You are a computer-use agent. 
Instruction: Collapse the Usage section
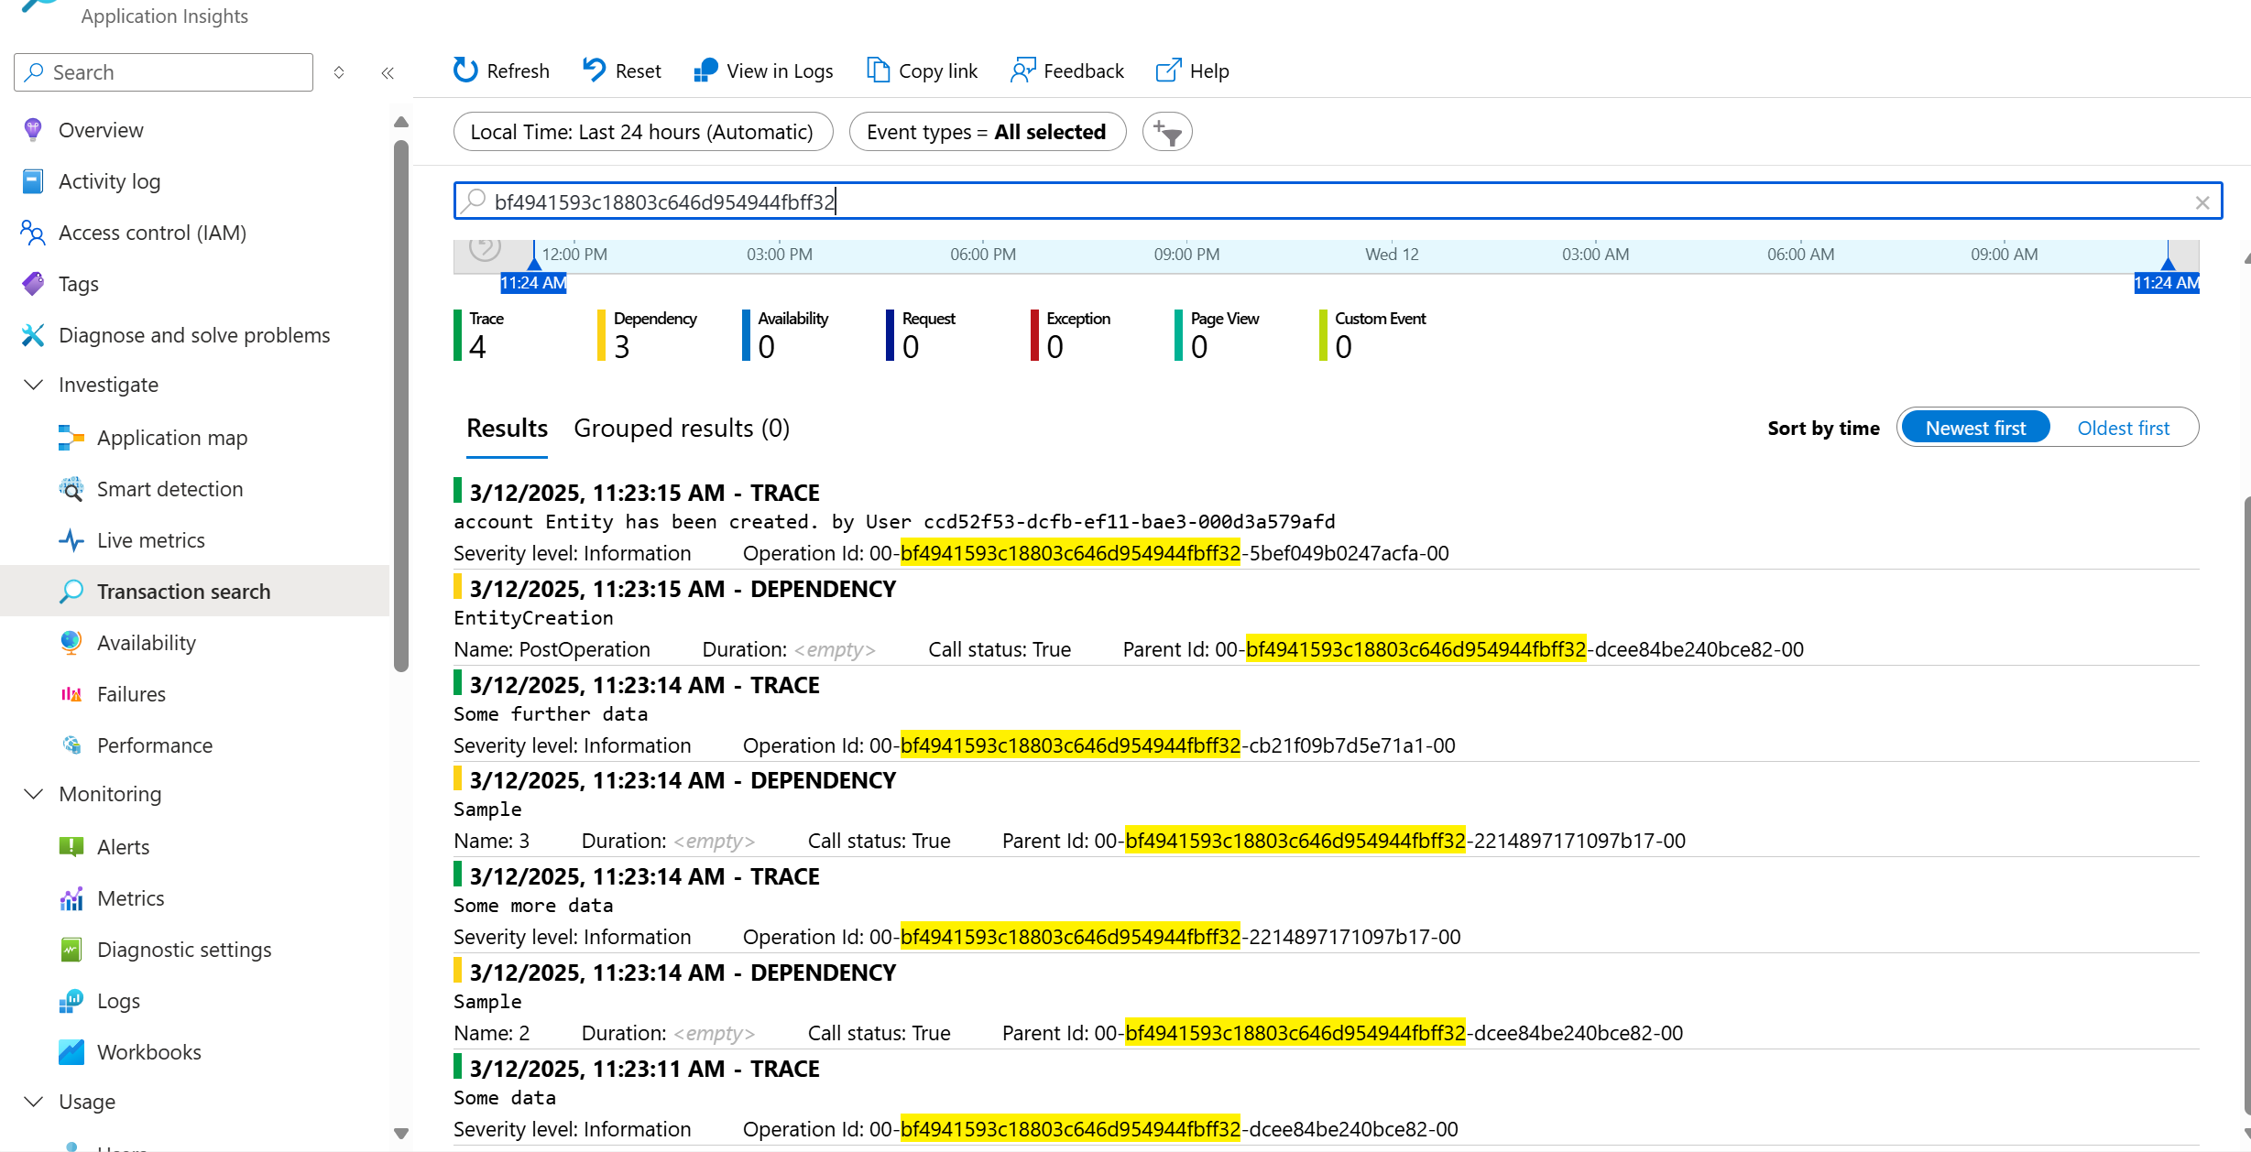(33, 1102)
